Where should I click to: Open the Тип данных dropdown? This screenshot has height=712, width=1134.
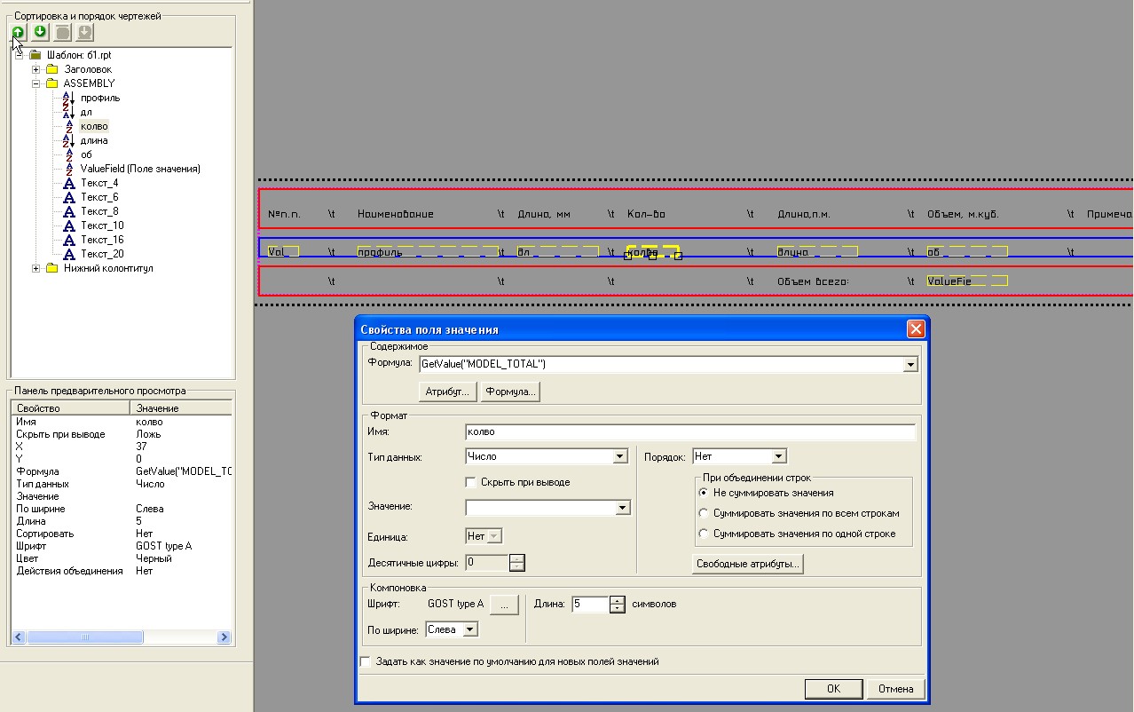(x=620, y=456)
